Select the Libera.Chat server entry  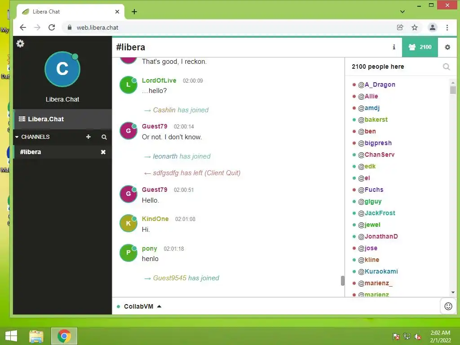tap(62, 119)
